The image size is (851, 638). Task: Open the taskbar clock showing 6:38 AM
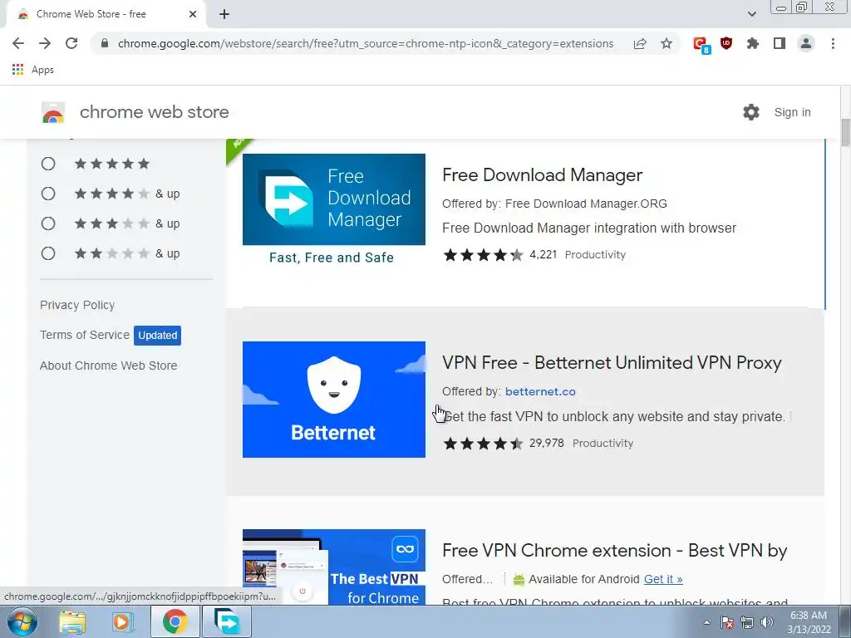809,622
